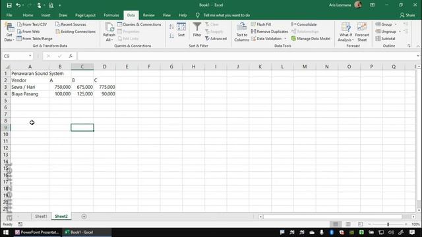Zoom out with minus button
Screen dimensions: 422x237
[x=370, y=224]
